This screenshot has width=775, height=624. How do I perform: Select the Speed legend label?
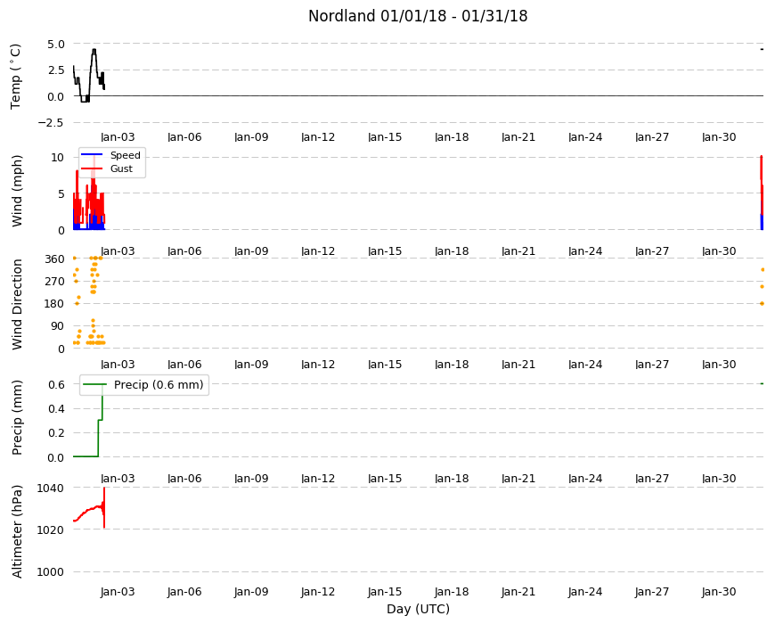click(125, 155)
